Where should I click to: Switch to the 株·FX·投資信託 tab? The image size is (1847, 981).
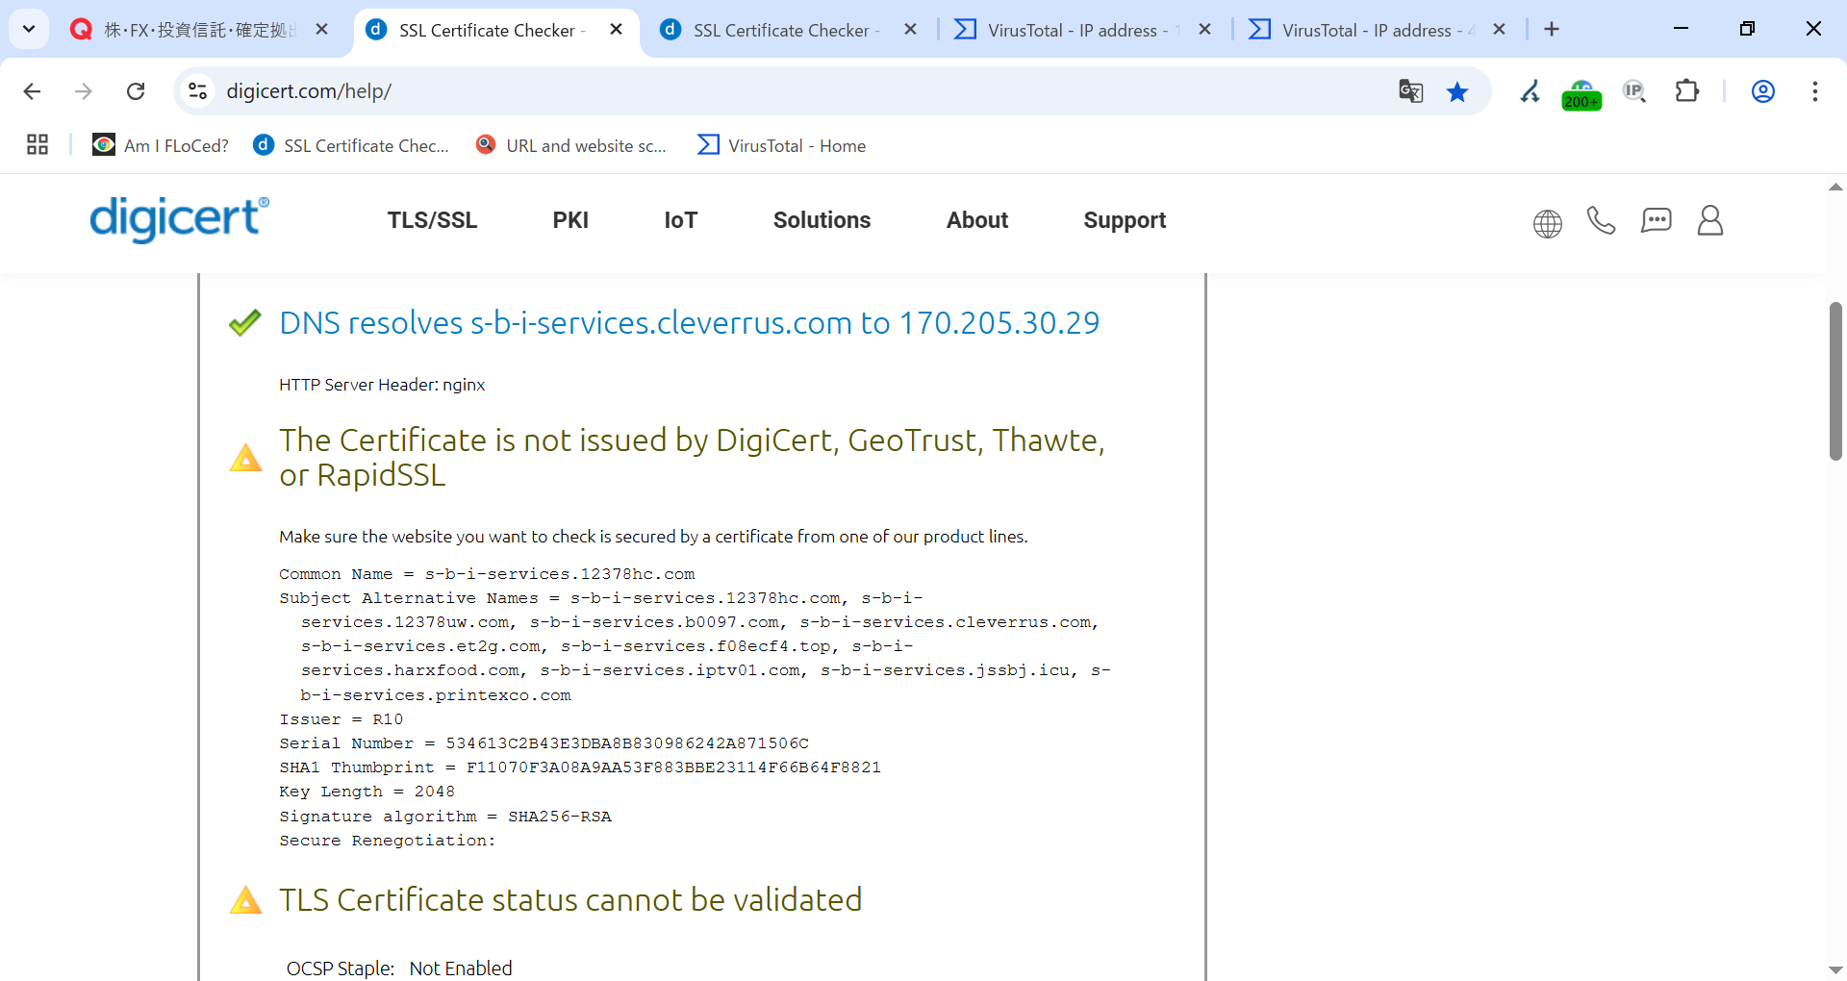(x=197, y=30)
